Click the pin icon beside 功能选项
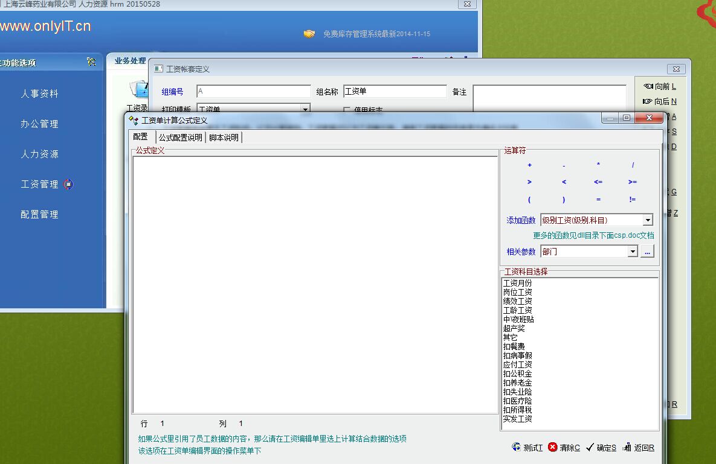The height and width of the screenshot is (464, 716). point(91,62)
